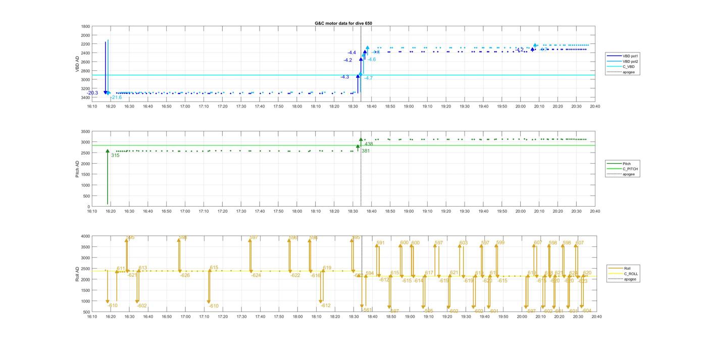707x350 pixels.
Task: Click the "4000" tick on the Roll axis
Action: pos(86,236)
